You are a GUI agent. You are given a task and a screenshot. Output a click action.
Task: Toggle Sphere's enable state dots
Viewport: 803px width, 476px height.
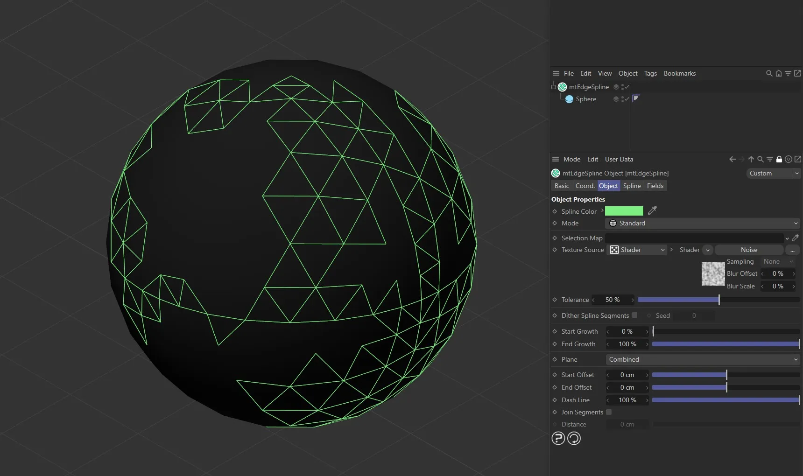pyautogui.click(x=622, y=99)
